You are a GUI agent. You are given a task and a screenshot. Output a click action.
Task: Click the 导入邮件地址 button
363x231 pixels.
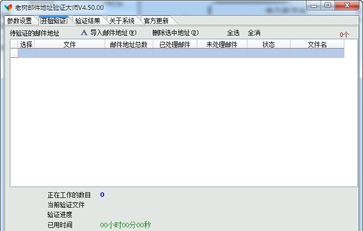pyautogui.click(x=113, y=33)
